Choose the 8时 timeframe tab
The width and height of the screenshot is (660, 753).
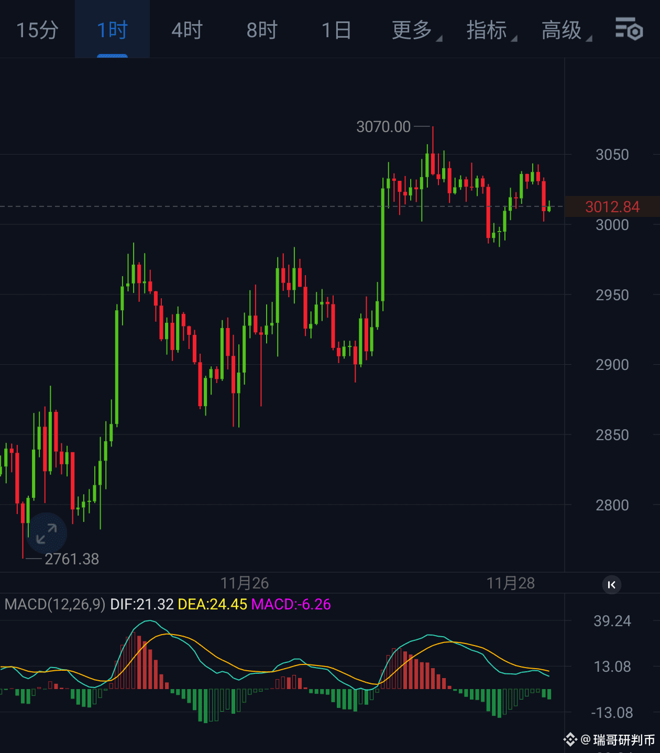pyautogui.click(x=262, y=30)
